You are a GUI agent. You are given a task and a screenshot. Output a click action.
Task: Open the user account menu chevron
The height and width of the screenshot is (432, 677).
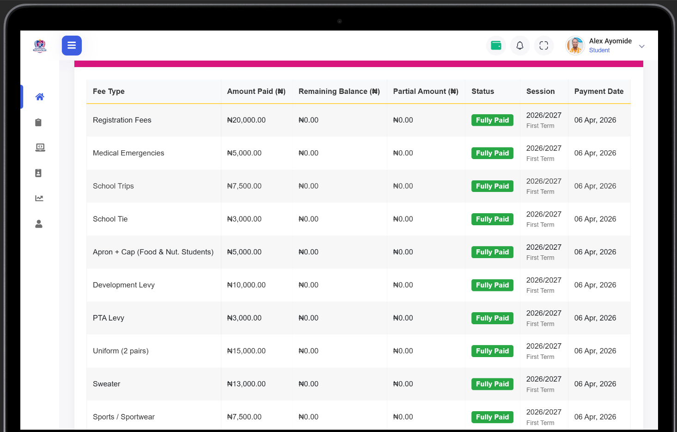(x=641, y=46)
